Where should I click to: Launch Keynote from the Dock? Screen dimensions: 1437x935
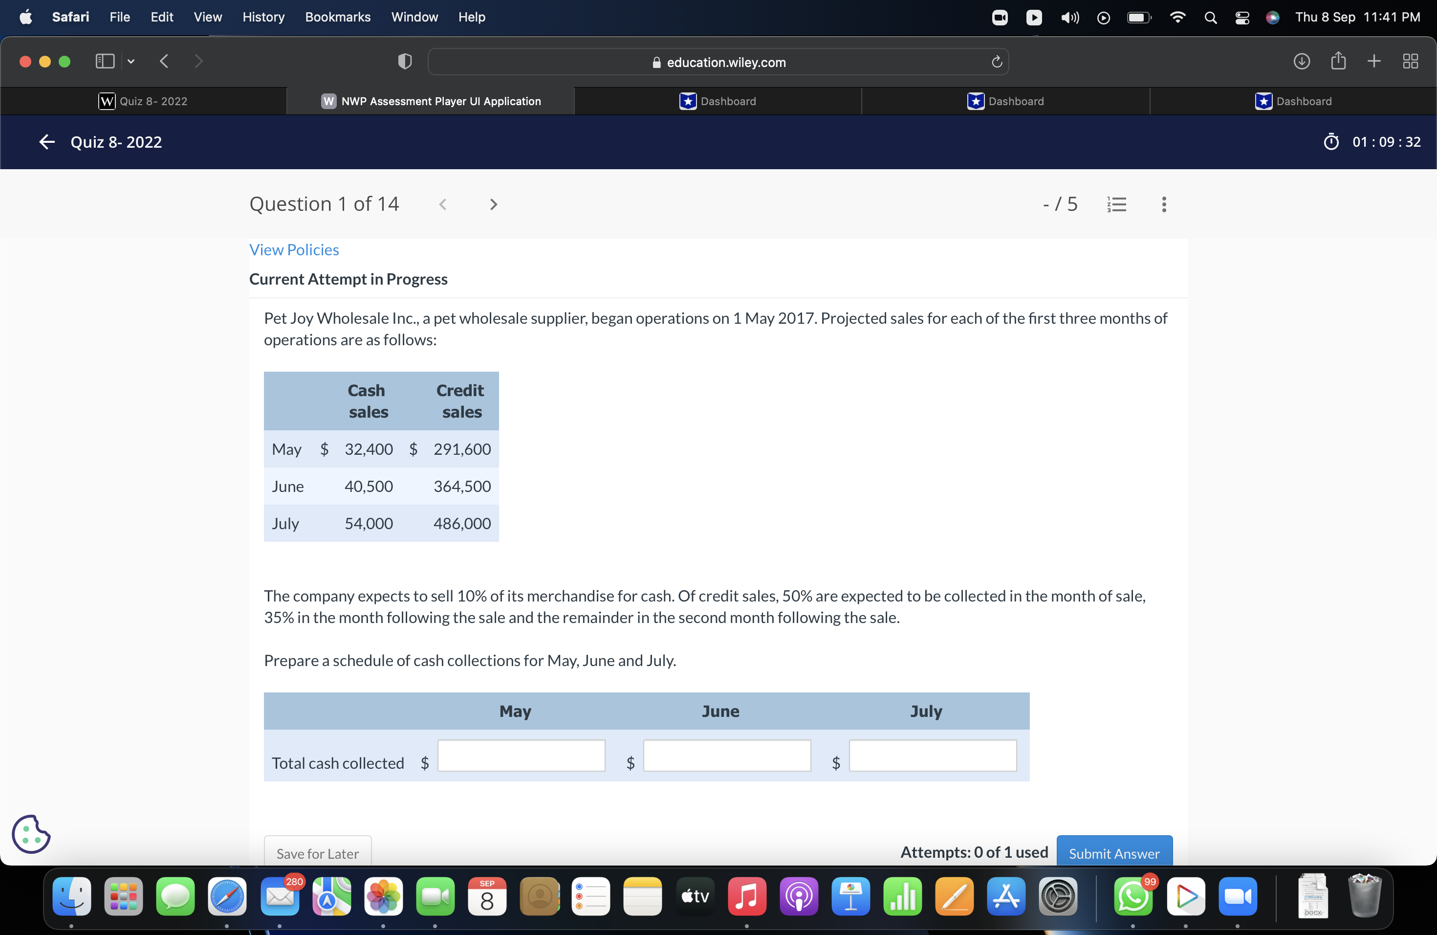point(851,897)
